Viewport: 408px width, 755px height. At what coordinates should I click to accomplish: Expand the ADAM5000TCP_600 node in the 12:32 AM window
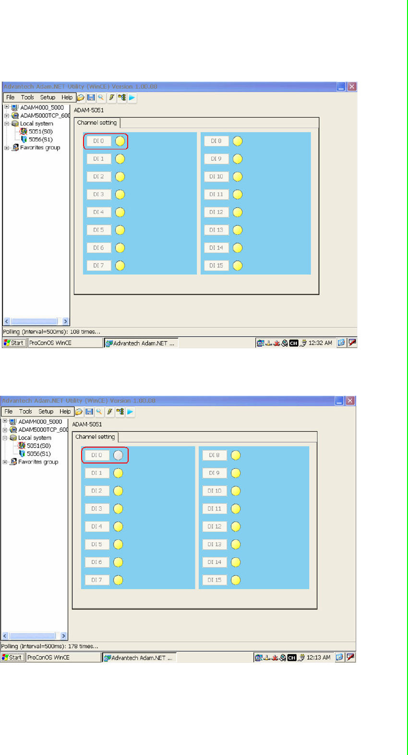(x=7, y=115)
